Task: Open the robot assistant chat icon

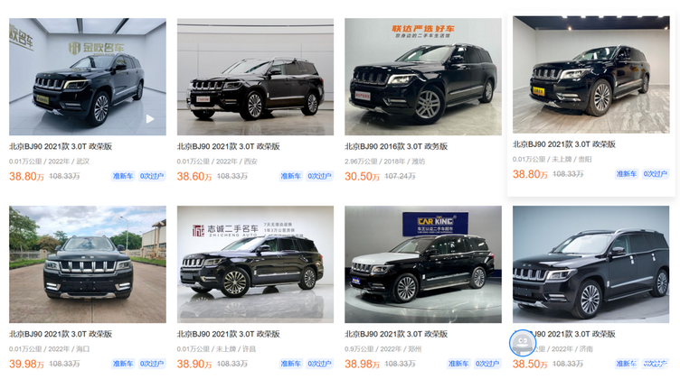Action: (x=522, y=343)
